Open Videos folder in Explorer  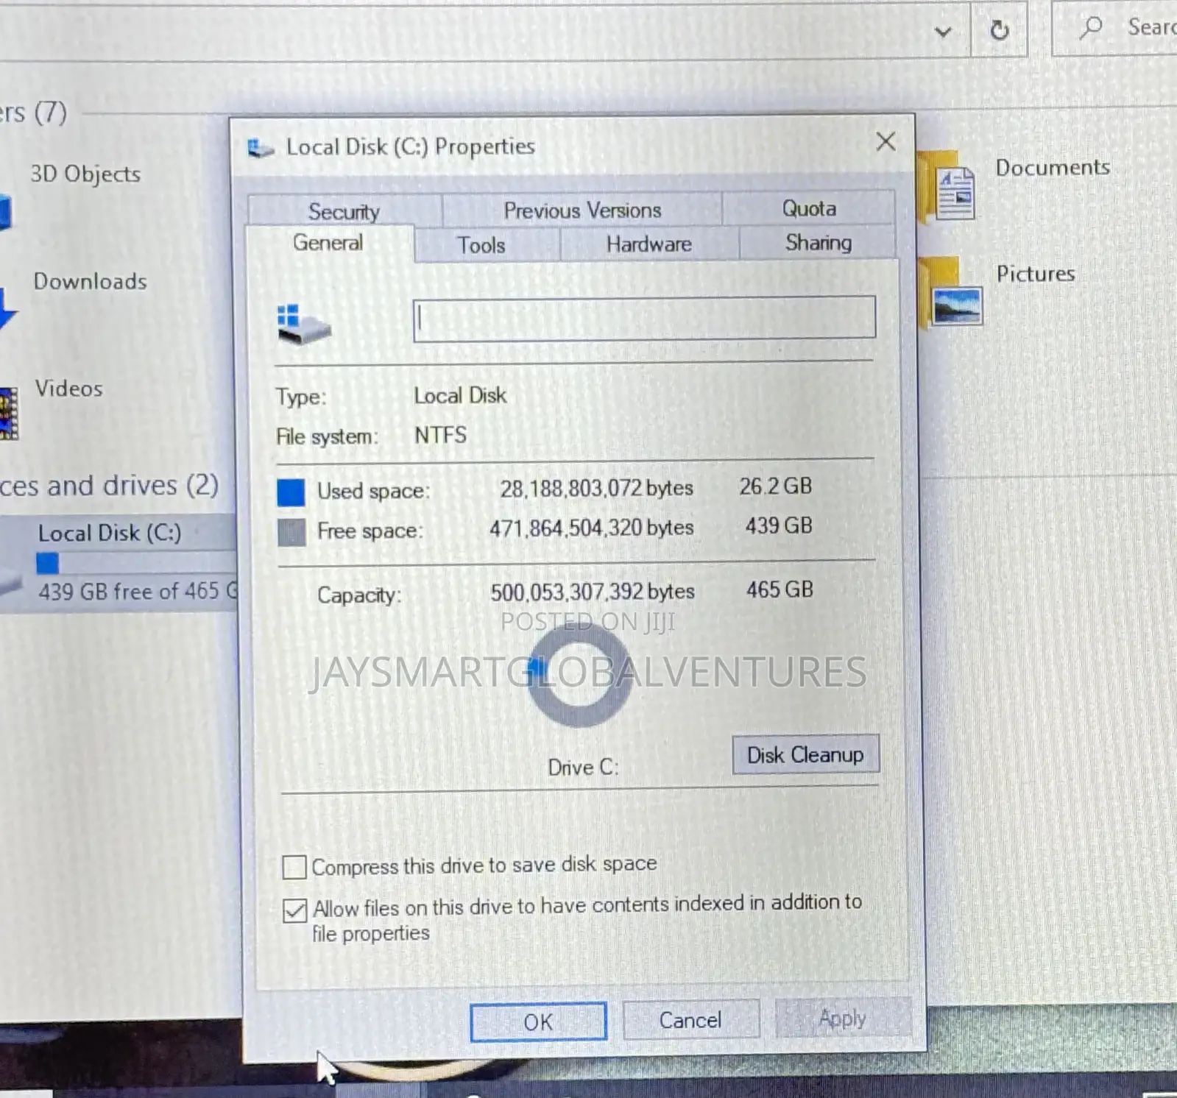coord(69,388)
